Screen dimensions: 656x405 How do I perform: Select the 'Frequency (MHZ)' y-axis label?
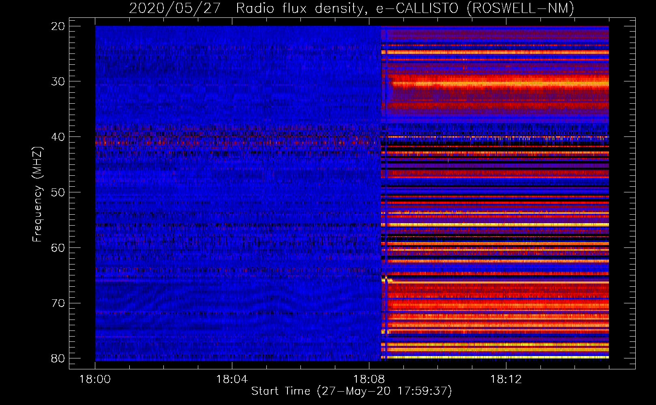(x=37, y=194)
